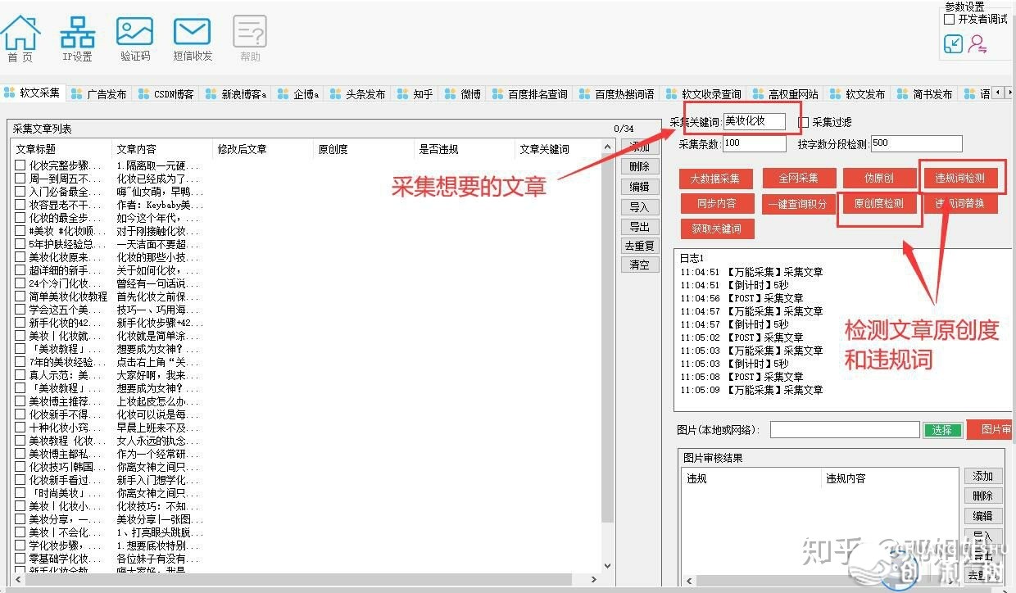Check the article row 化妆完整步骤
Image resolution: width=1016 pixels, height=593 pixels.
tap(20, 165)
